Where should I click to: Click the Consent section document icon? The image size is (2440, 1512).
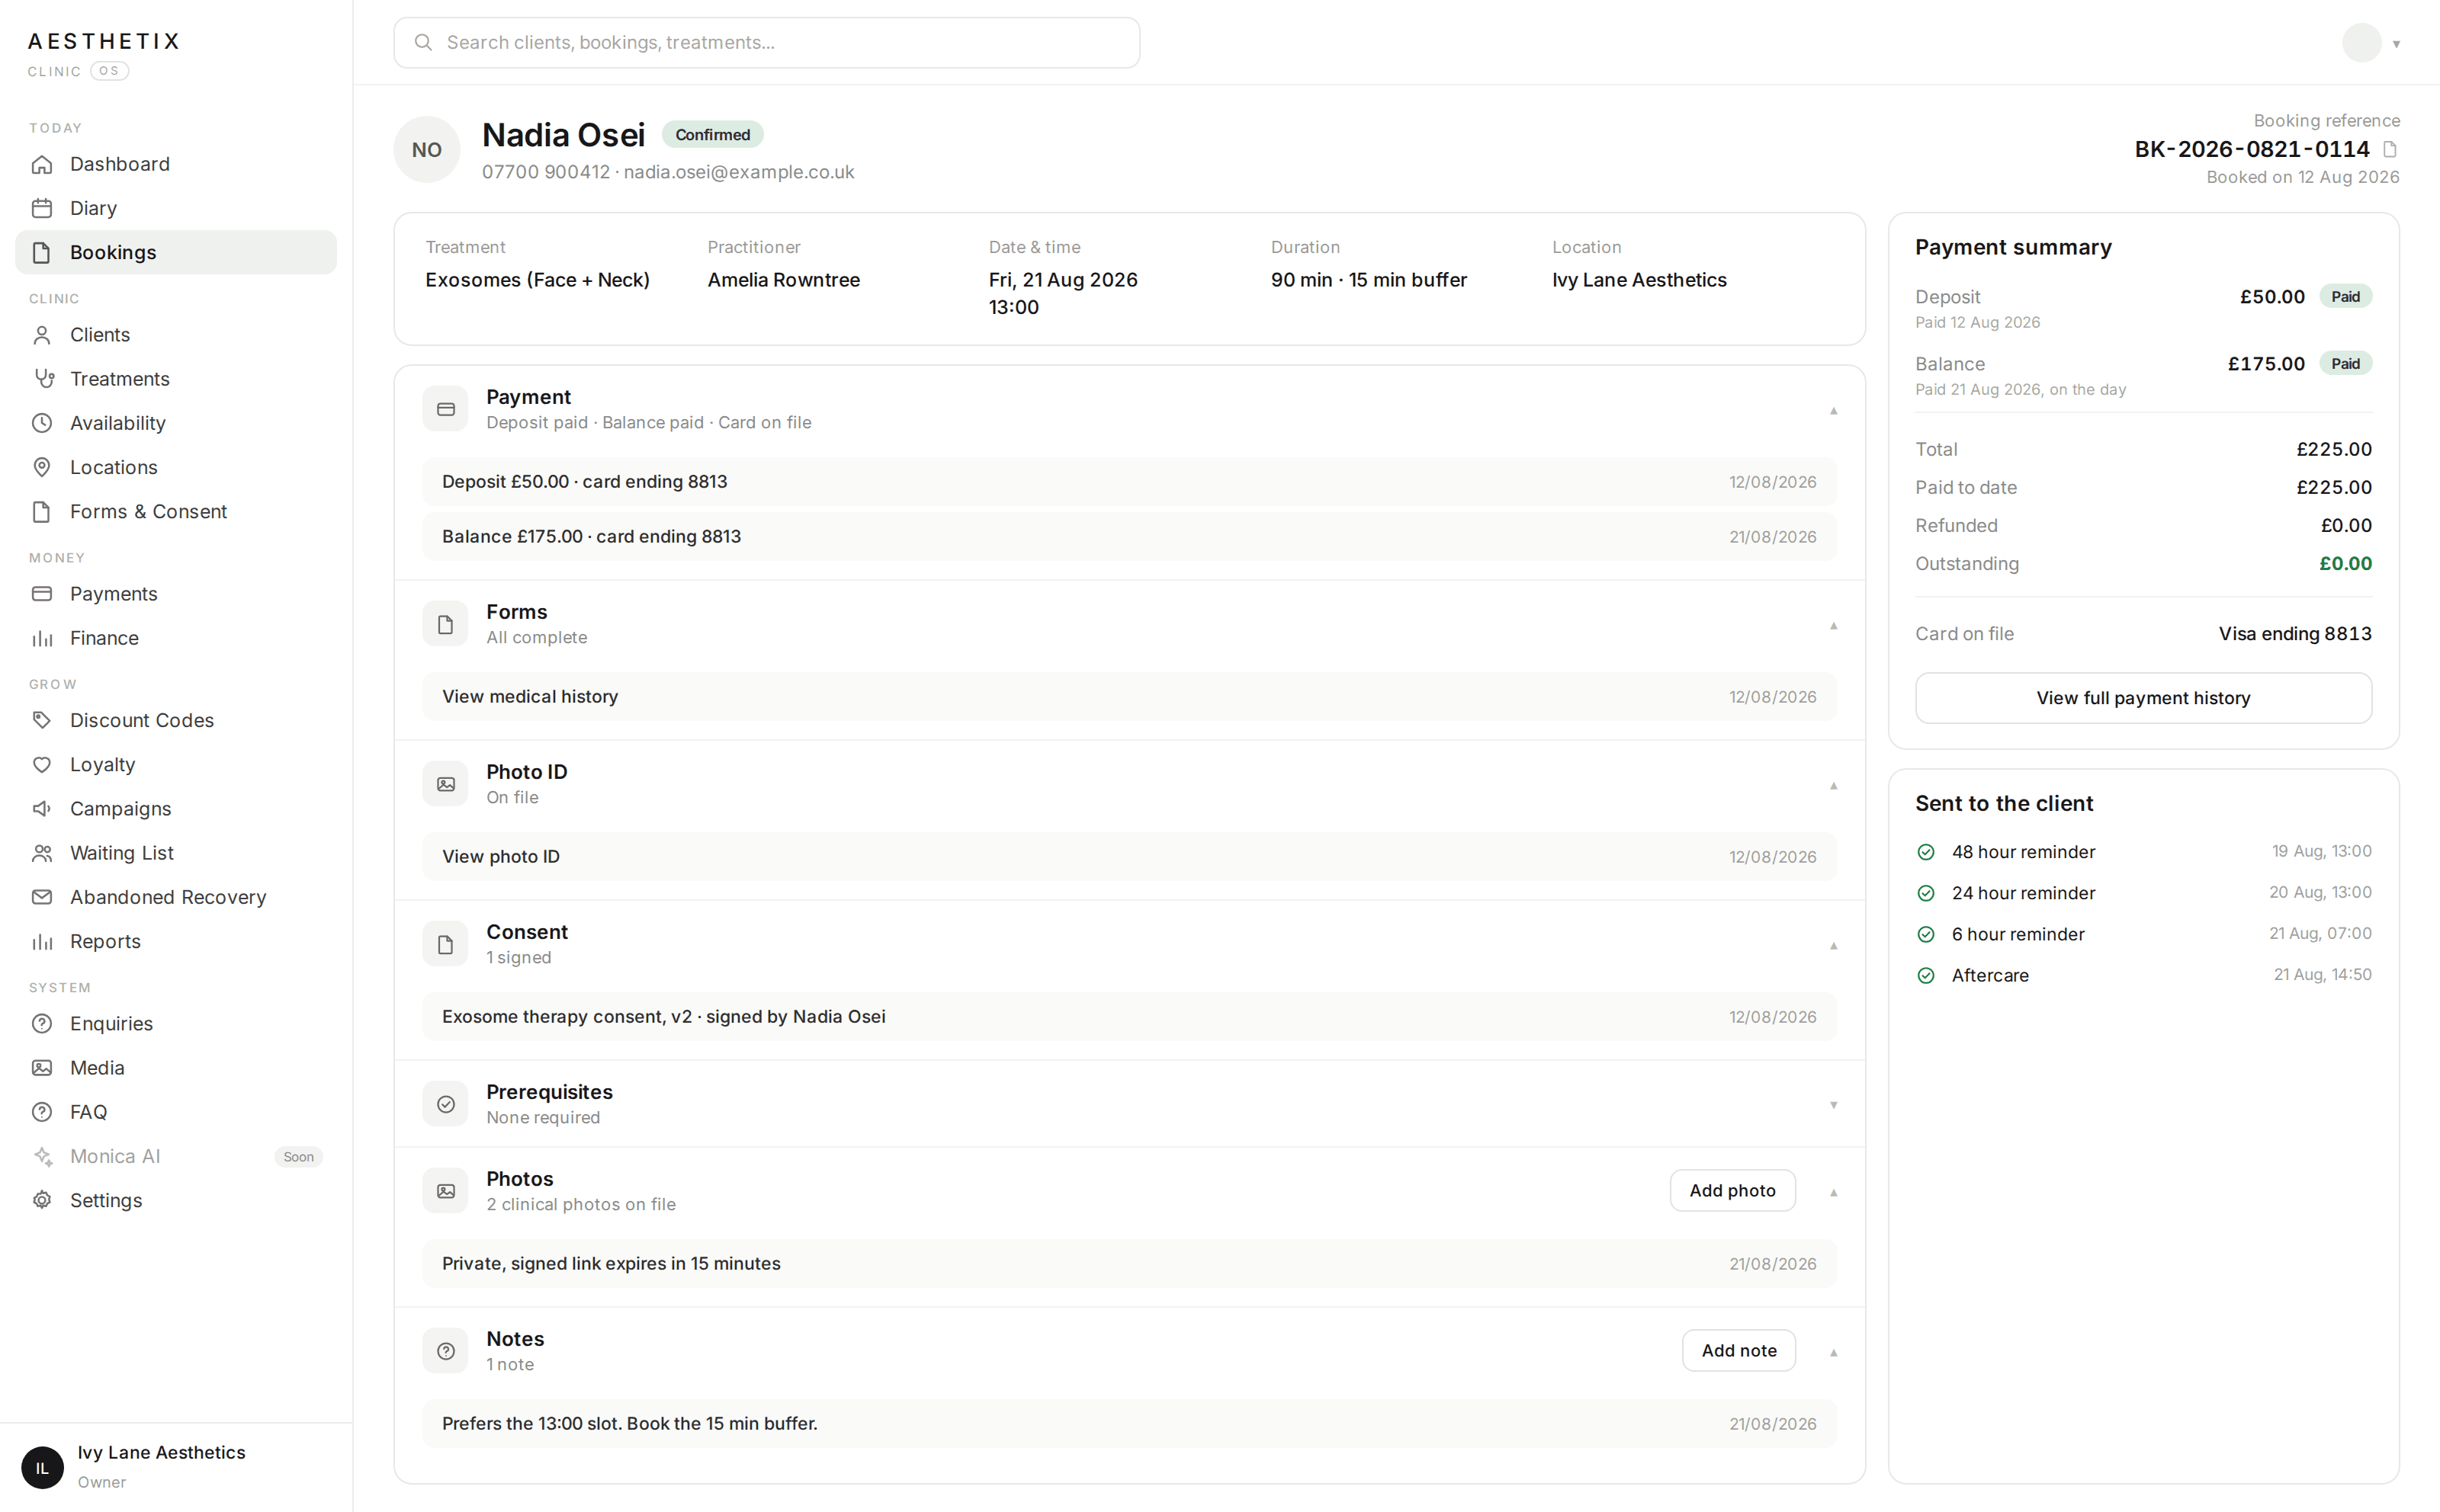tap(445, 944)
